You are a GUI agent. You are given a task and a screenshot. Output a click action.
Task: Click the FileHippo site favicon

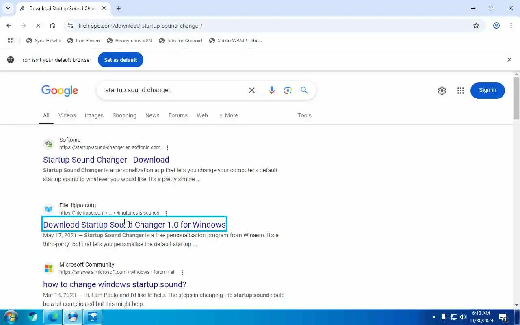click(49, 209)
